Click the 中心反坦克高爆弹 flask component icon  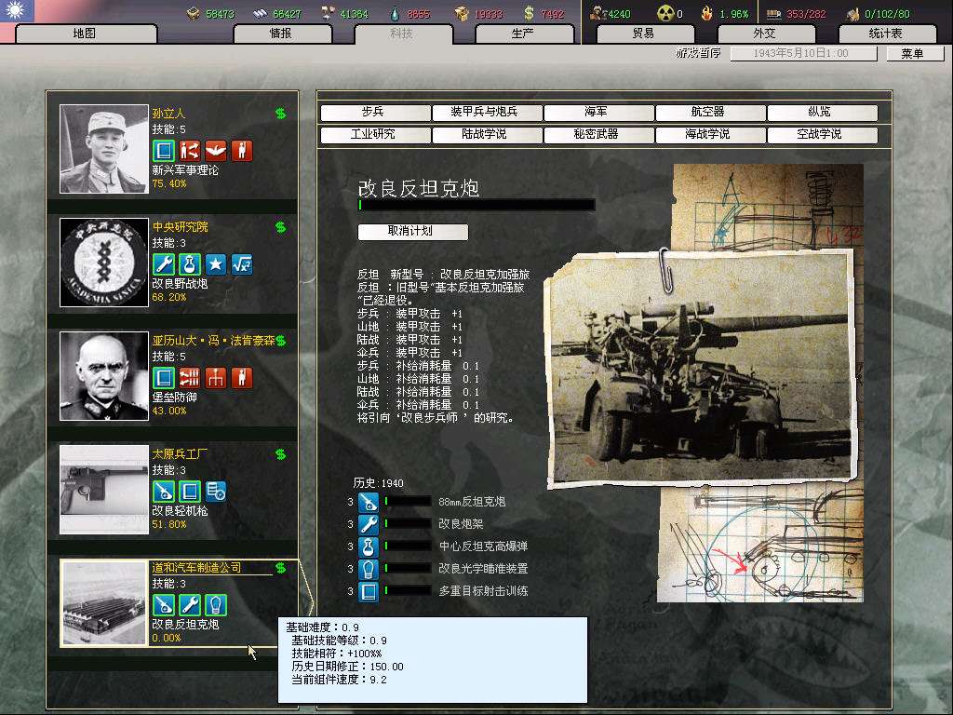tap(369, 547)
